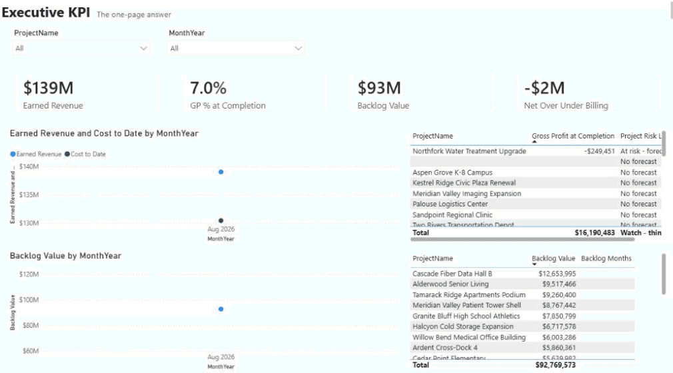Click the $9,517,466 backlog value
Screen dimensions: 673x373
click(559, 284)
